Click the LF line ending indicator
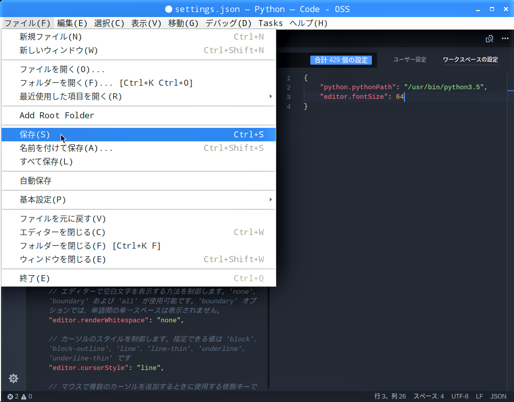This screenshot has height=402, width=514. [x=479, y=396]
